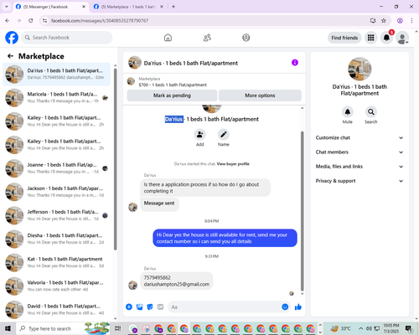
Task: Open Valvoria conversation in the list
Action: (56, 286)
